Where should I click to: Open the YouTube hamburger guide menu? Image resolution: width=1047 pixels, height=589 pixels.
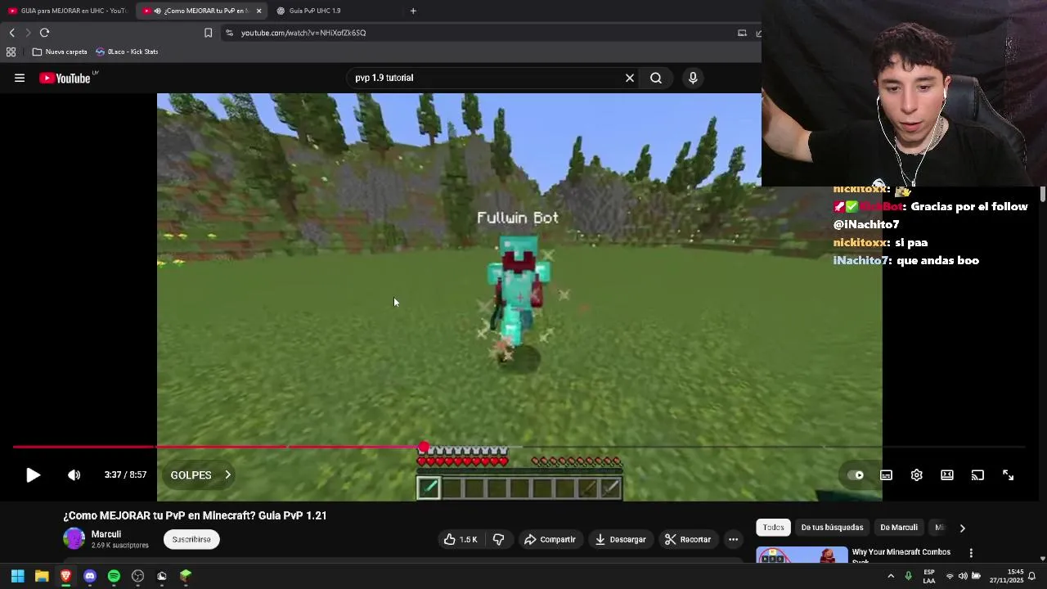20,79
